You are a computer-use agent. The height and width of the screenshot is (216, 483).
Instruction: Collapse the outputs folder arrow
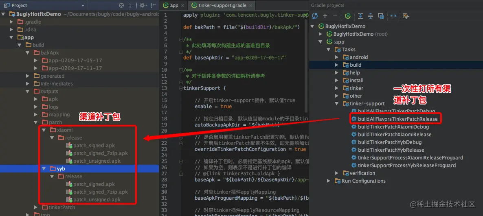28,92
